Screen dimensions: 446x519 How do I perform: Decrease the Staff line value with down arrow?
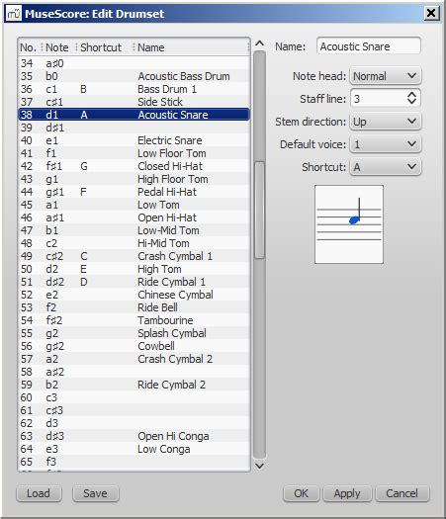point(412,102)
